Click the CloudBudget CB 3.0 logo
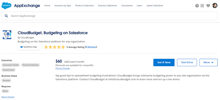 click(7, 35)
